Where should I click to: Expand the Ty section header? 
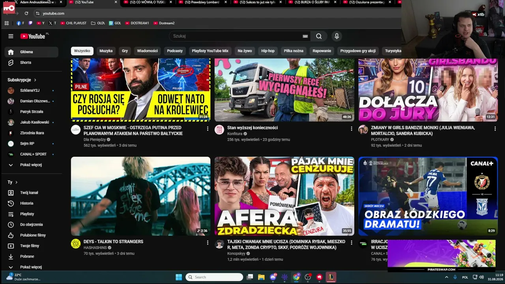coord(13,183)
